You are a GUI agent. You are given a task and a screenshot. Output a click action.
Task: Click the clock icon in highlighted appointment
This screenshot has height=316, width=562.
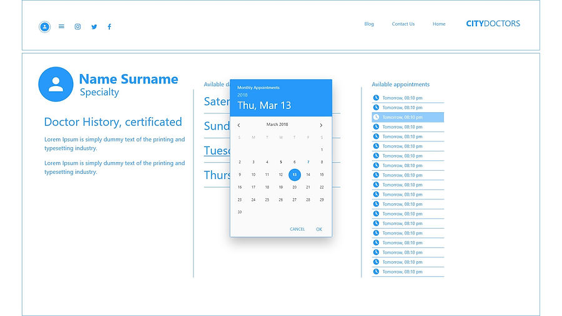376,117
